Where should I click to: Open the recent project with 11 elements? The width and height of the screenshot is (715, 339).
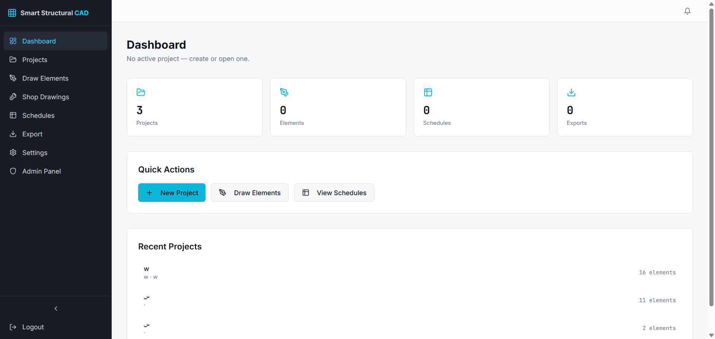tap(410, 300)
